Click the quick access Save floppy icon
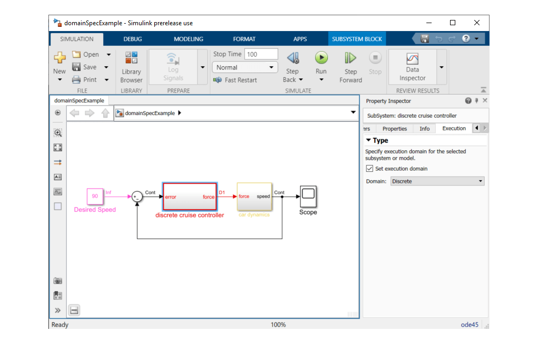539x362 pixels. (425, 39)
